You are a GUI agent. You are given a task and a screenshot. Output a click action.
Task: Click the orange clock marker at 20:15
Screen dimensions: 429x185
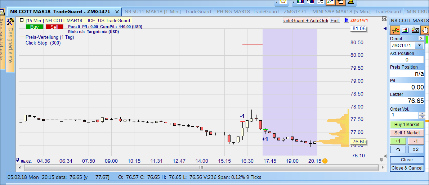325,161
